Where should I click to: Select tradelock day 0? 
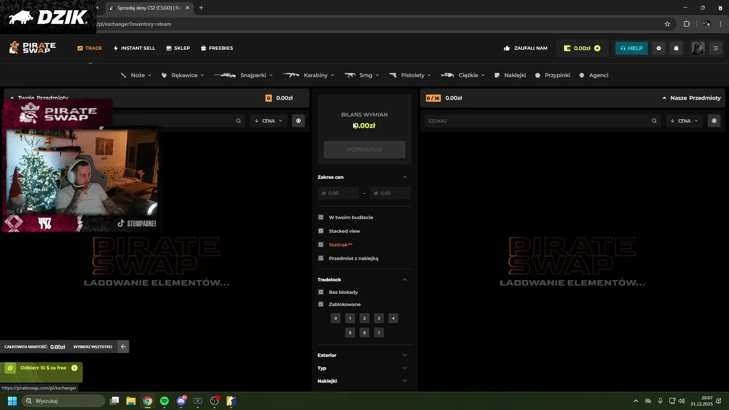(335, 318)
